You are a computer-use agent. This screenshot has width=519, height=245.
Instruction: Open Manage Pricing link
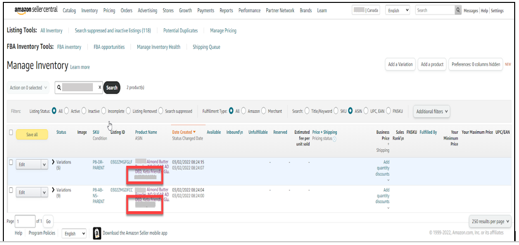click(223, 30)
